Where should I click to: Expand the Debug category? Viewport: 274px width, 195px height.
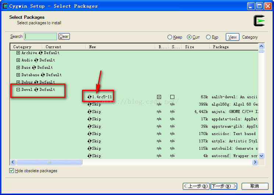pyautogui.click(x=18, y=82)
